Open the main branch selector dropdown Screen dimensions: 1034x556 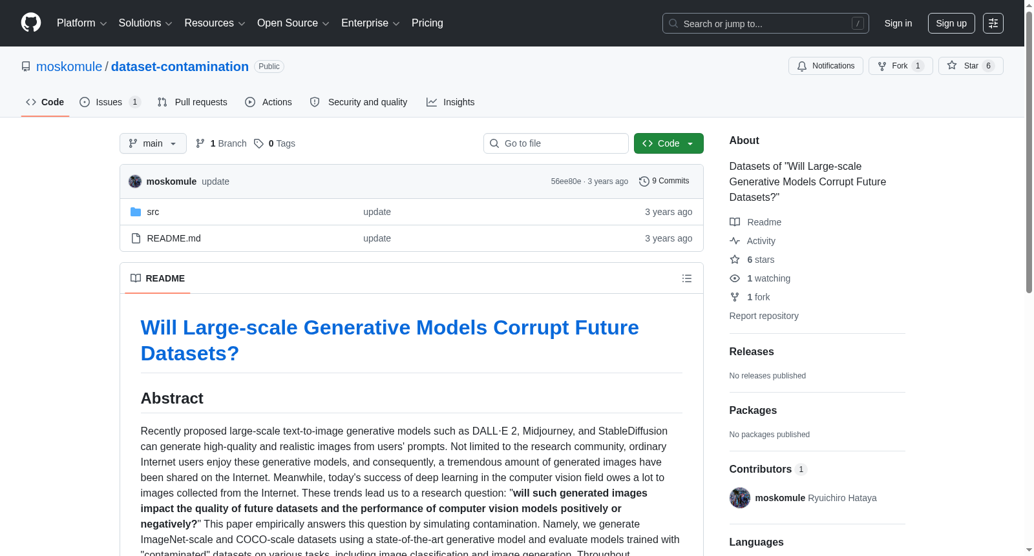tap(153, 143)
